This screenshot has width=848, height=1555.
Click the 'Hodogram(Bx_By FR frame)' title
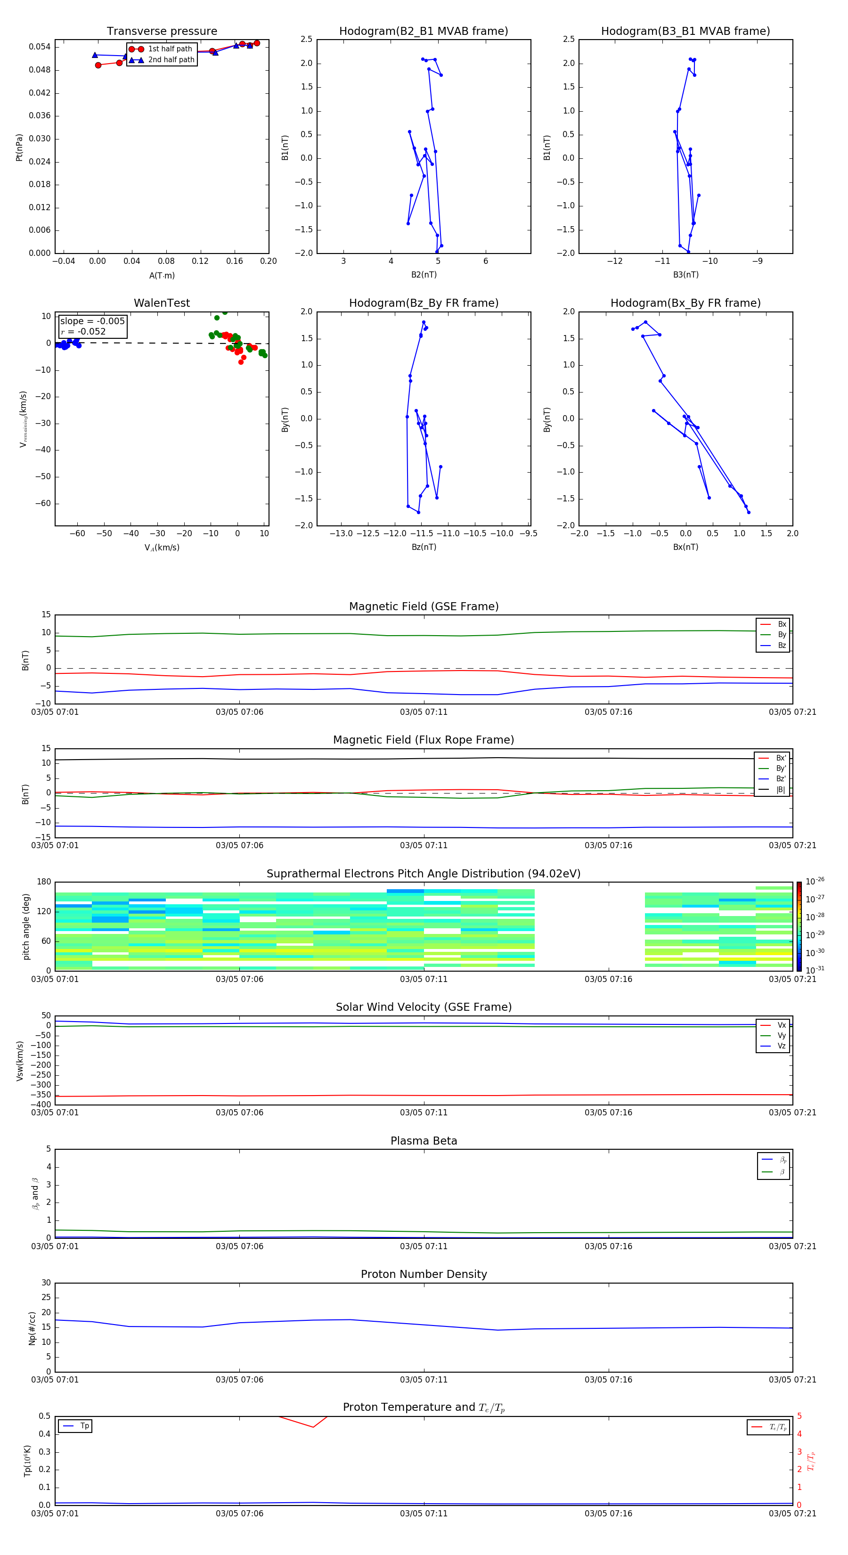[x=685, y=303]
